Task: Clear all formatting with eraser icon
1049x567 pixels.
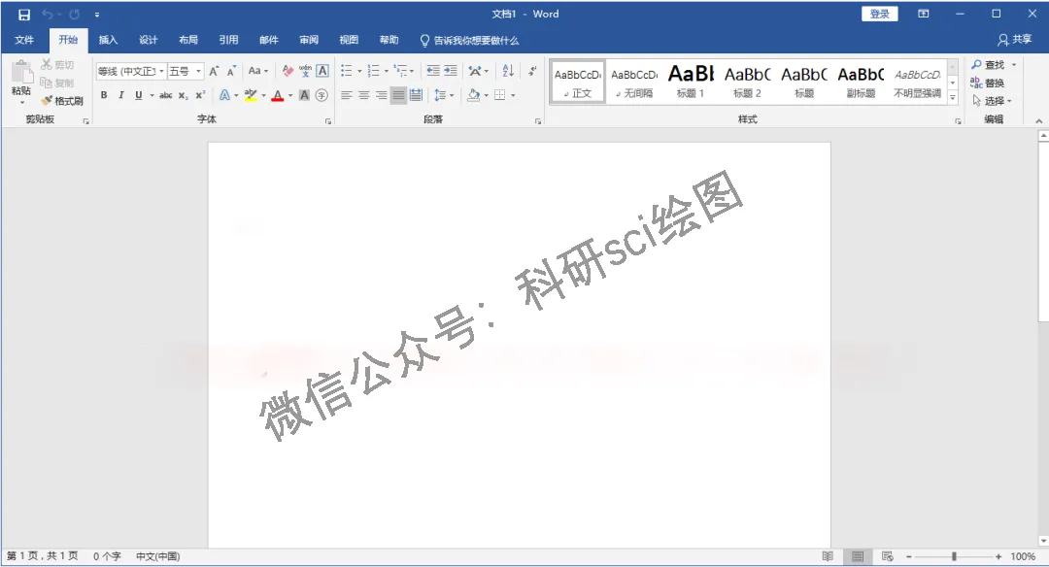Action: click(288, 71)
